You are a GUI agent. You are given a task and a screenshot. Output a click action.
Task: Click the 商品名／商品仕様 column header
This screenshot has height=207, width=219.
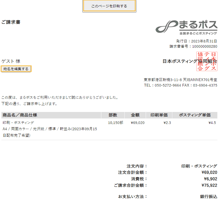pyautogui.click(x=51, y=115)
